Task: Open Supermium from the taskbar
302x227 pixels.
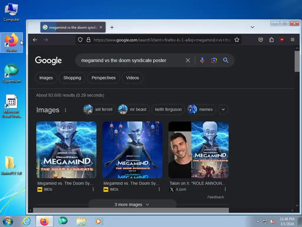Action: pyautogui.click(x=63, y=221)
